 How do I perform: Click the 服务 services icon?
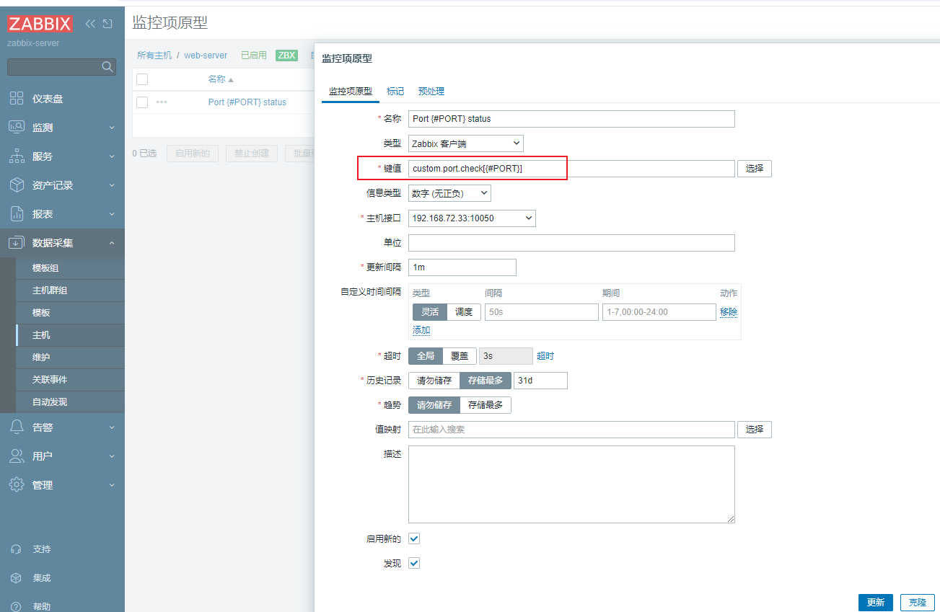click(17, 156)
